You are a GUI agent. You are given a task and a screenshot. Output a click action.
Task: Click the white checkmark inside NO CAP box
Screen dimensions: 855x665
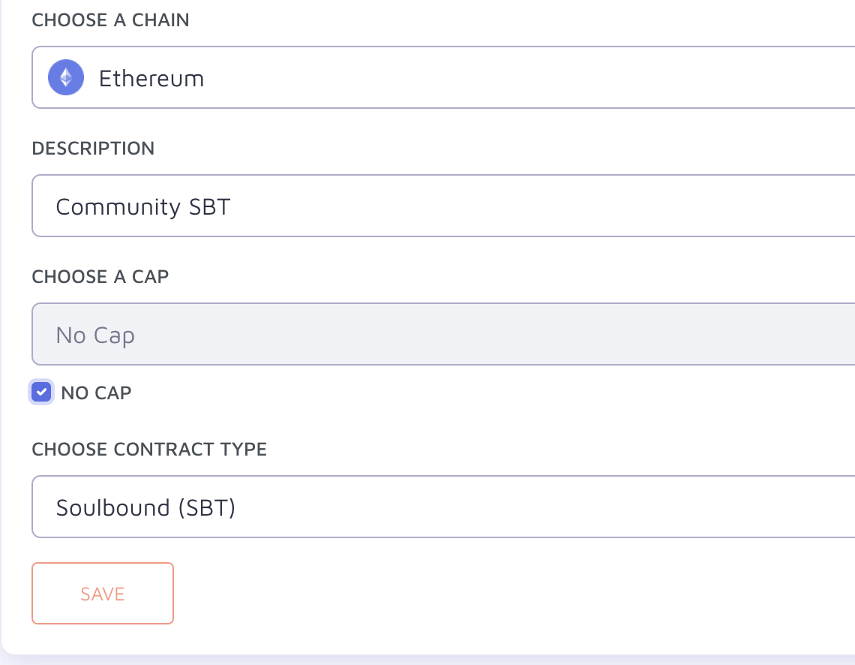pos(41,393)
